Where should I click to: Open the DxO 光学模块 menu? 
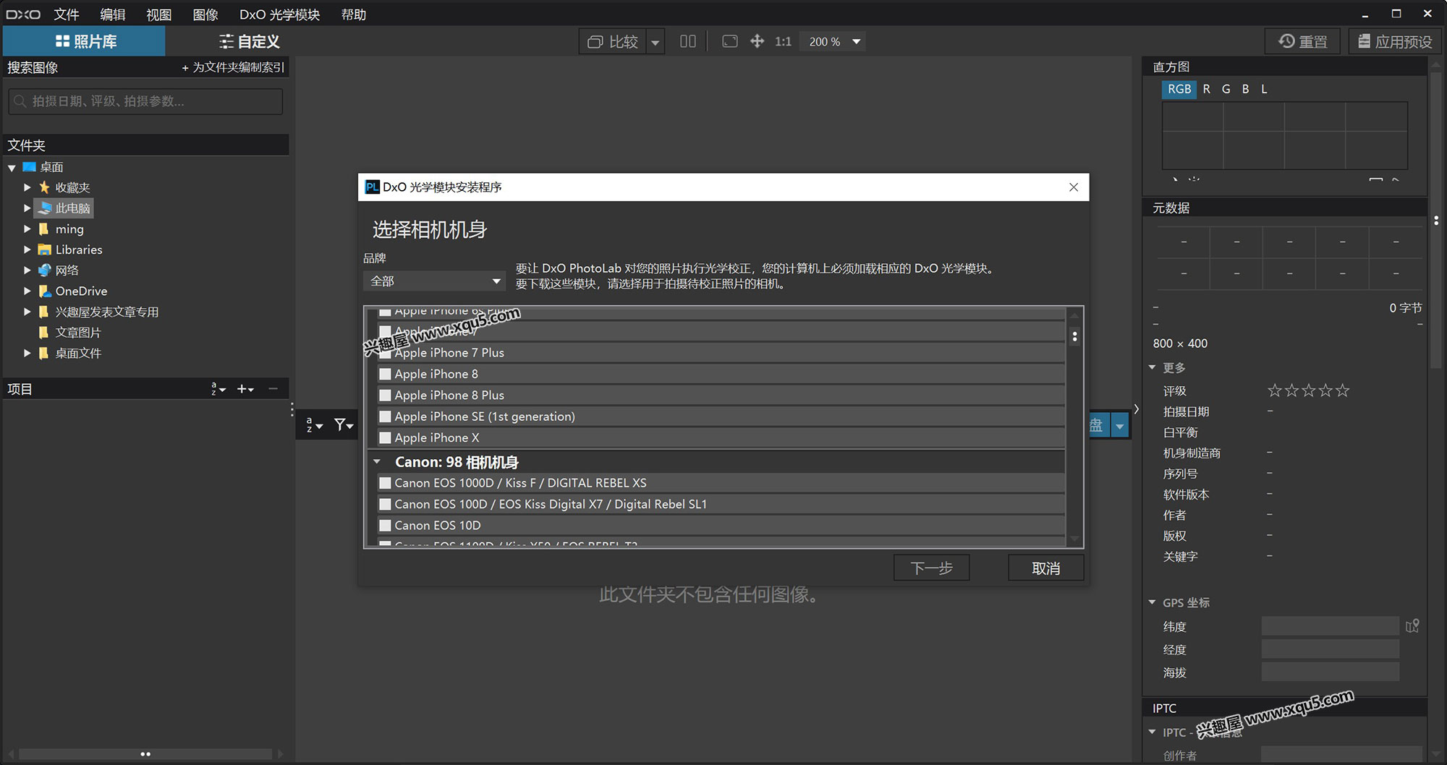tap(280, 14)
